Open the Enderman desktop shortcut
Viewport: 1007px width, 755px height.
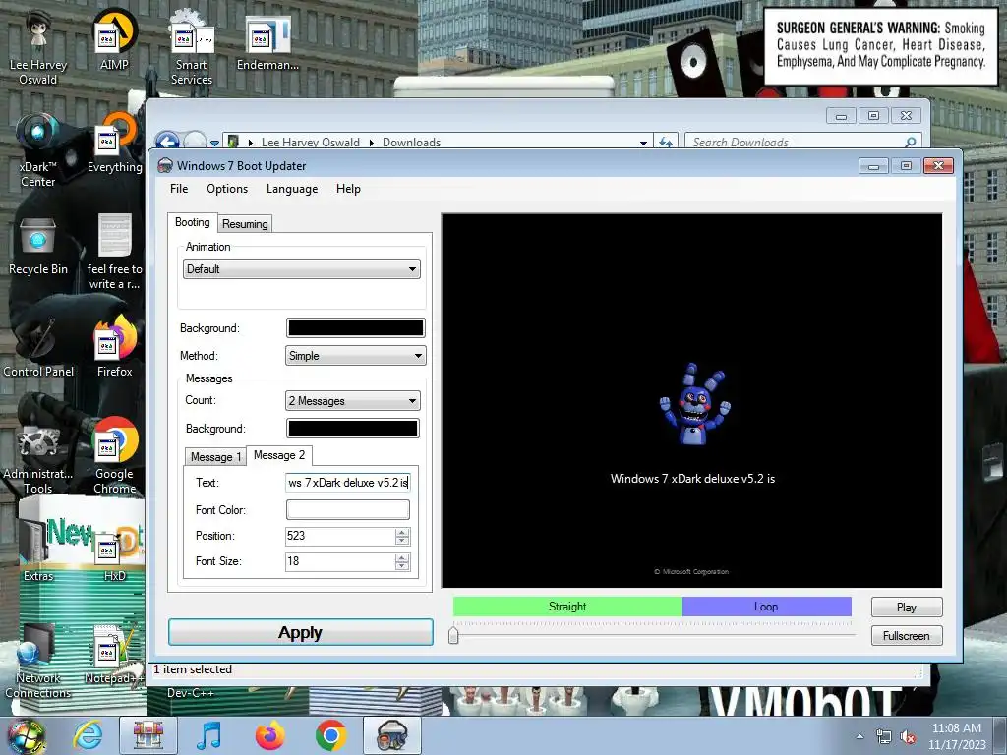(x=267, y=41)
